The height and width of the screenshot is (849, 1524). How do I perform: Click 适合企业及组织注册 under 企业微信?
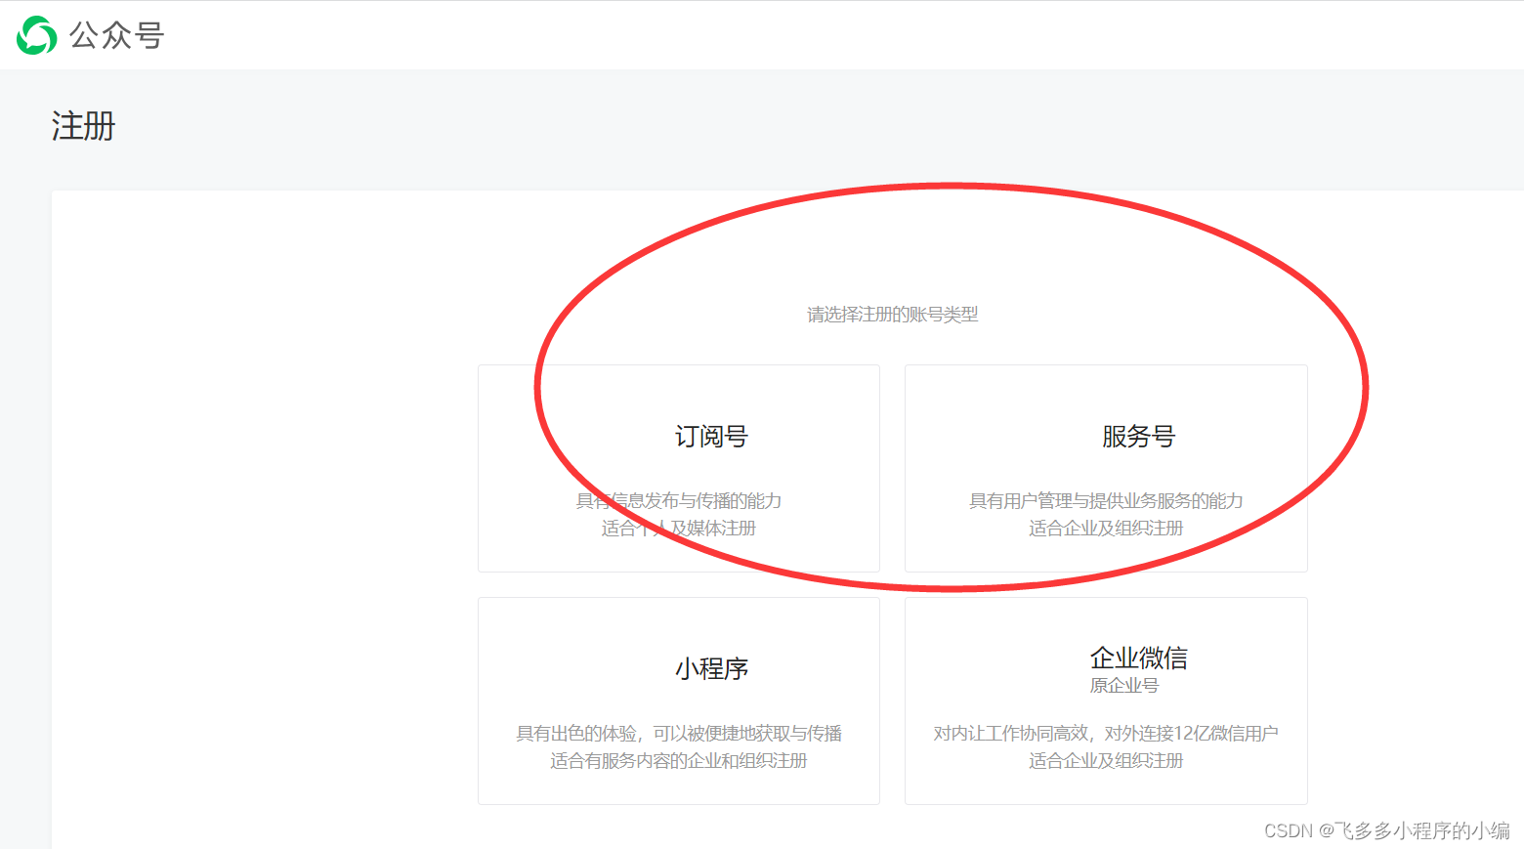pos(1106,761)
